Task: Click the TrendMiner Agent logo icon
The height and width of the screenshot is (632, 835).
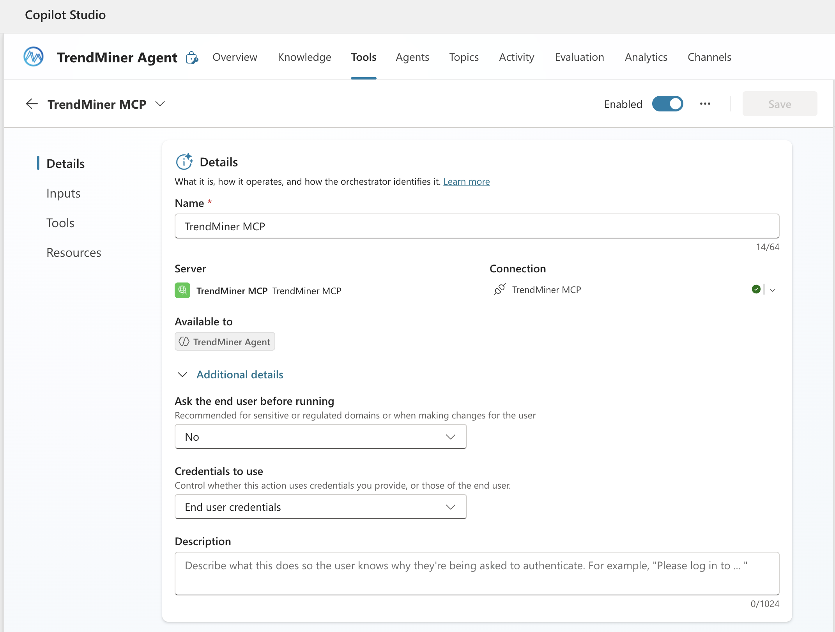Action: (x=34, y=56)
